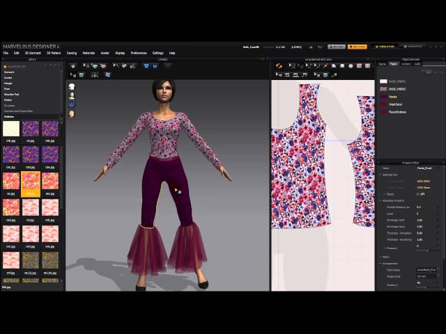Open the Edit menu

[16, 53]
